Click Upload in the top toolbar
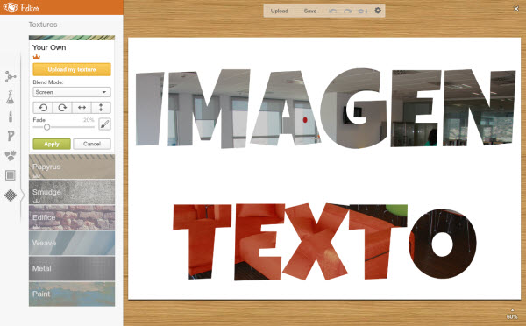The height and width of the screenshot is (326, 526). coord(279,11)
